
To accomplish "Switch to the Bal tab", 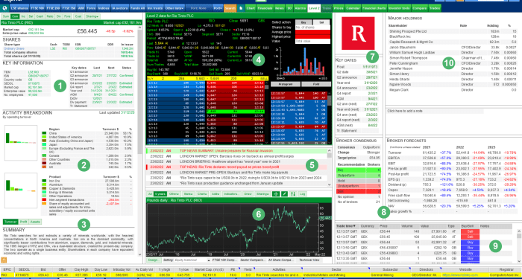I will (x=31, y=16).
